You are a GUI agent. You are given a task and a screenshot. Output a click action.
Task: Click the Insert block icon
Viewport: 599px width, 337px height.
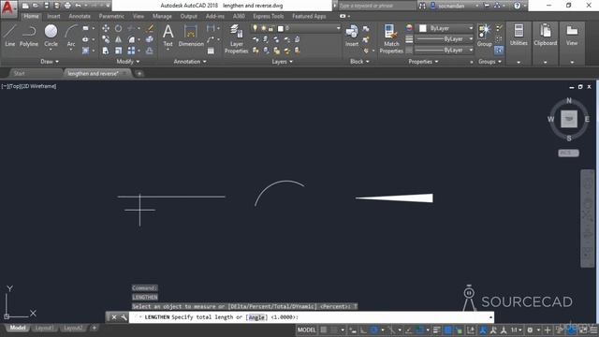tap(352, 36)
